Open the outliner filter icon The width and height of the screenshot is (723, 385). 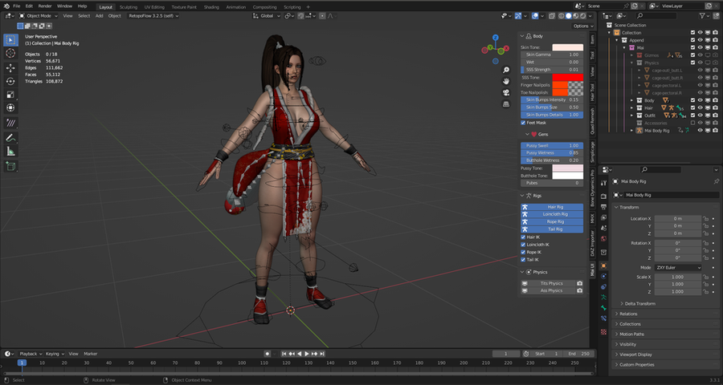coord(702,16)
